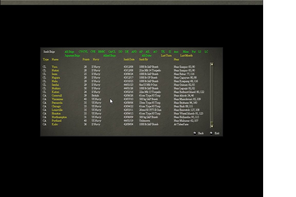The width and height of the screenshot is (296, 197).
Task: Filter by AP transports
Action: 141,52
